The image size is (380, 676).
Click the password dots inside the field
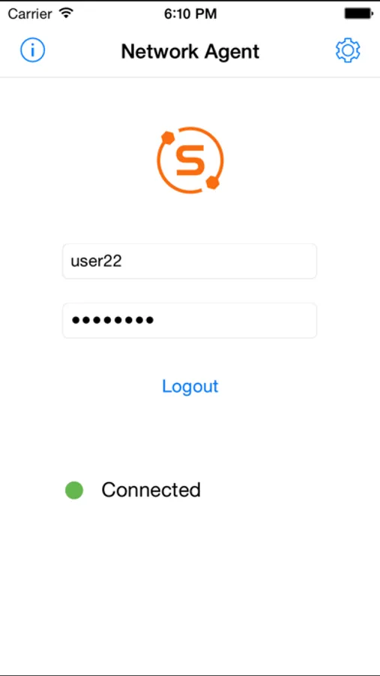point(112,320)
